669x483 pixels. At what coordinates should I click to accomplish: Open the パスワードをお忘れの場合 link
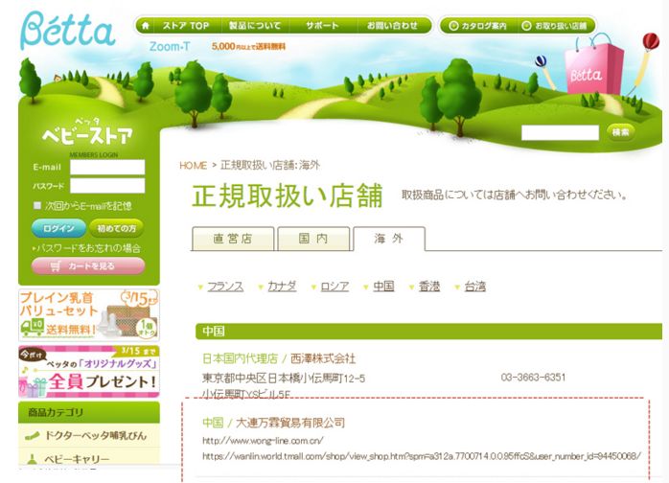tap(86, 248)
